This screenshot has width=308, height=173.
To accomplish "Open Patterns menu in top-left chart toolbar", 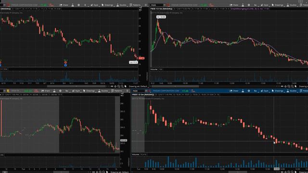I will click(135, 5).
